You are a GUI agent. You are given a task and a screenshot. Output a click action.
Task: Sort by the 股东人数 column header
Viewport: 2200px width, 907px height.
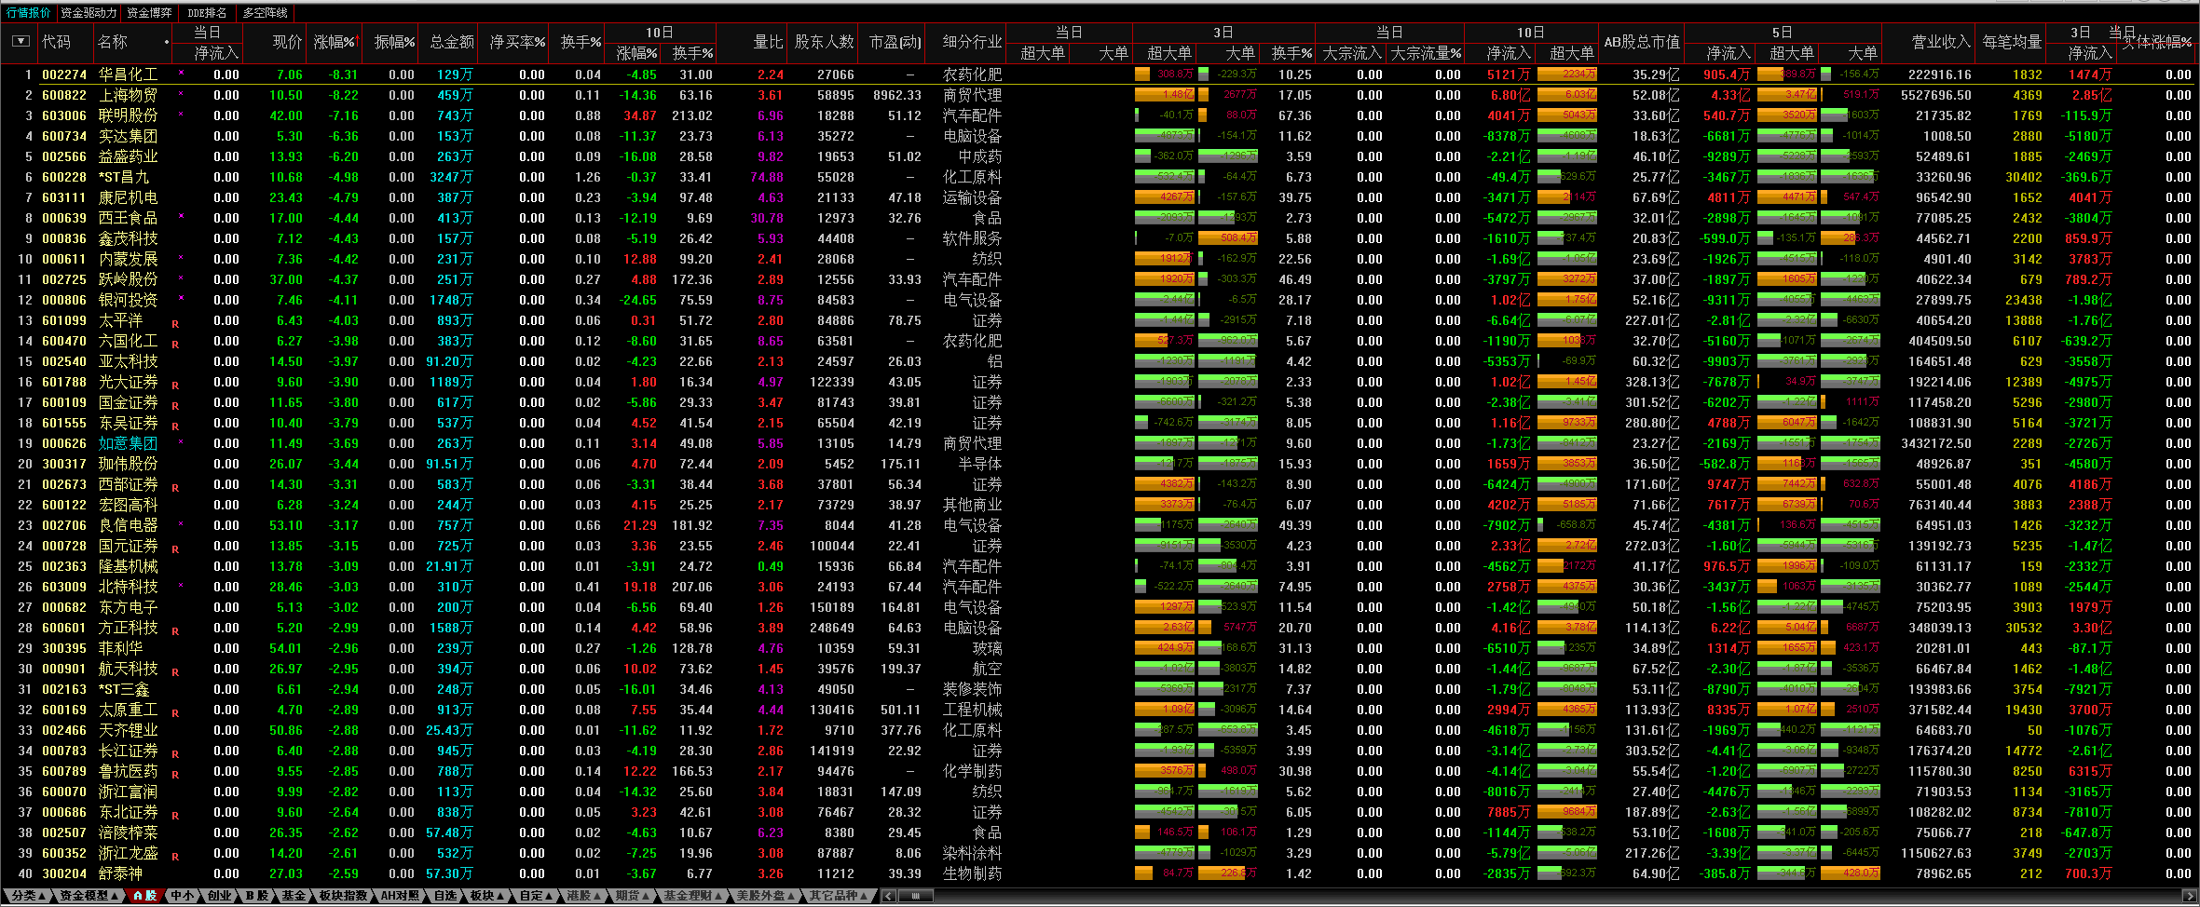point(824,42)
